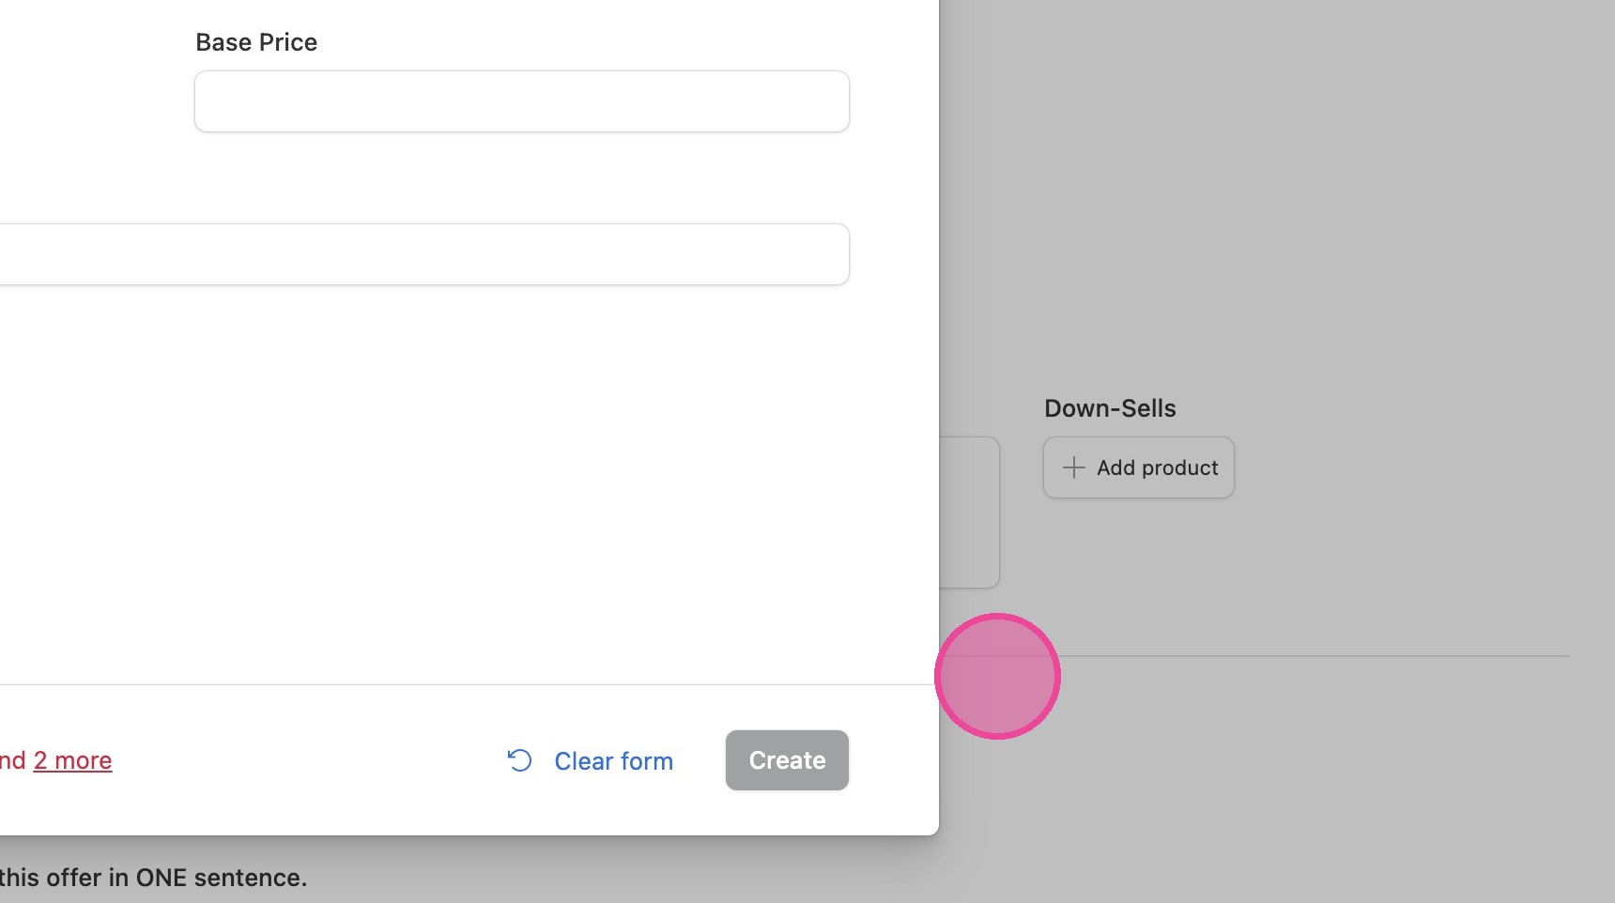This screenshot has height=903, width=1615.
Task: Click inside the Base Price input field
Action: (522, 101)
